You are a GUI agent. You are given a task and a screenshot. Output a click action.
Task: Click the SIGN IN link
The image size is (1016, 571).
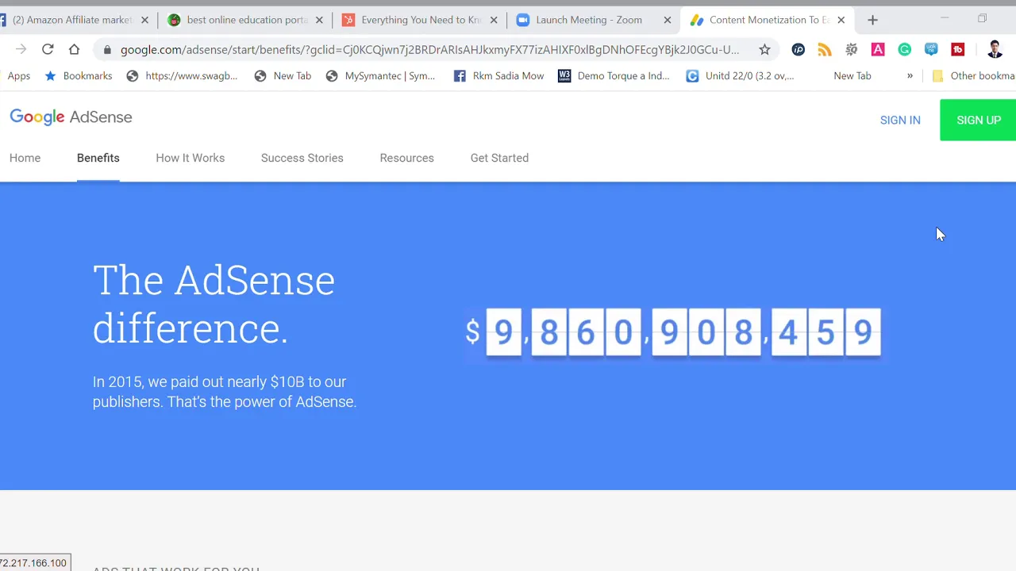tap(900, 121)
